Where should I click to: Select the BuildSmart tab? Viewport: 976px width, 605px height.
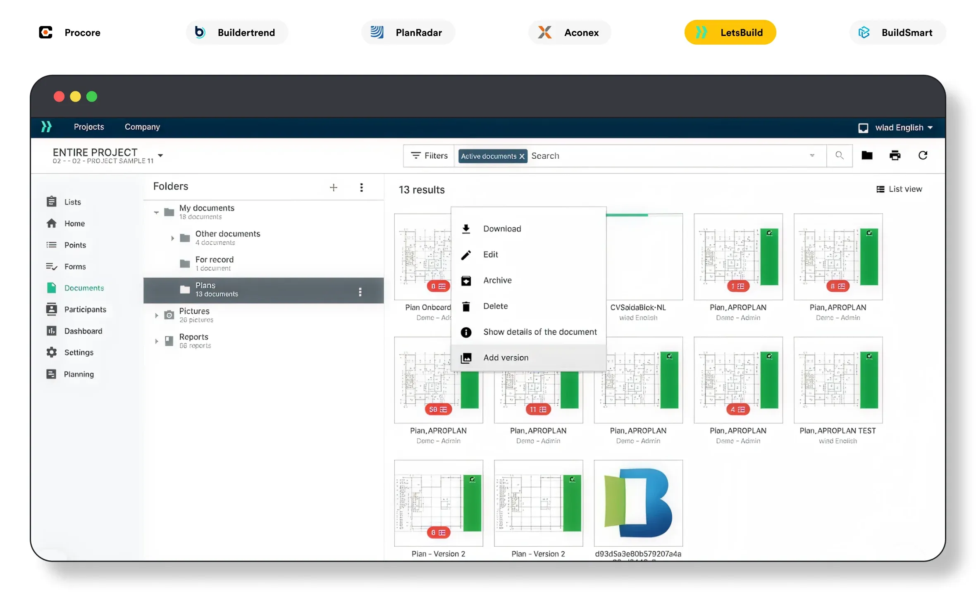coord(897,32)
